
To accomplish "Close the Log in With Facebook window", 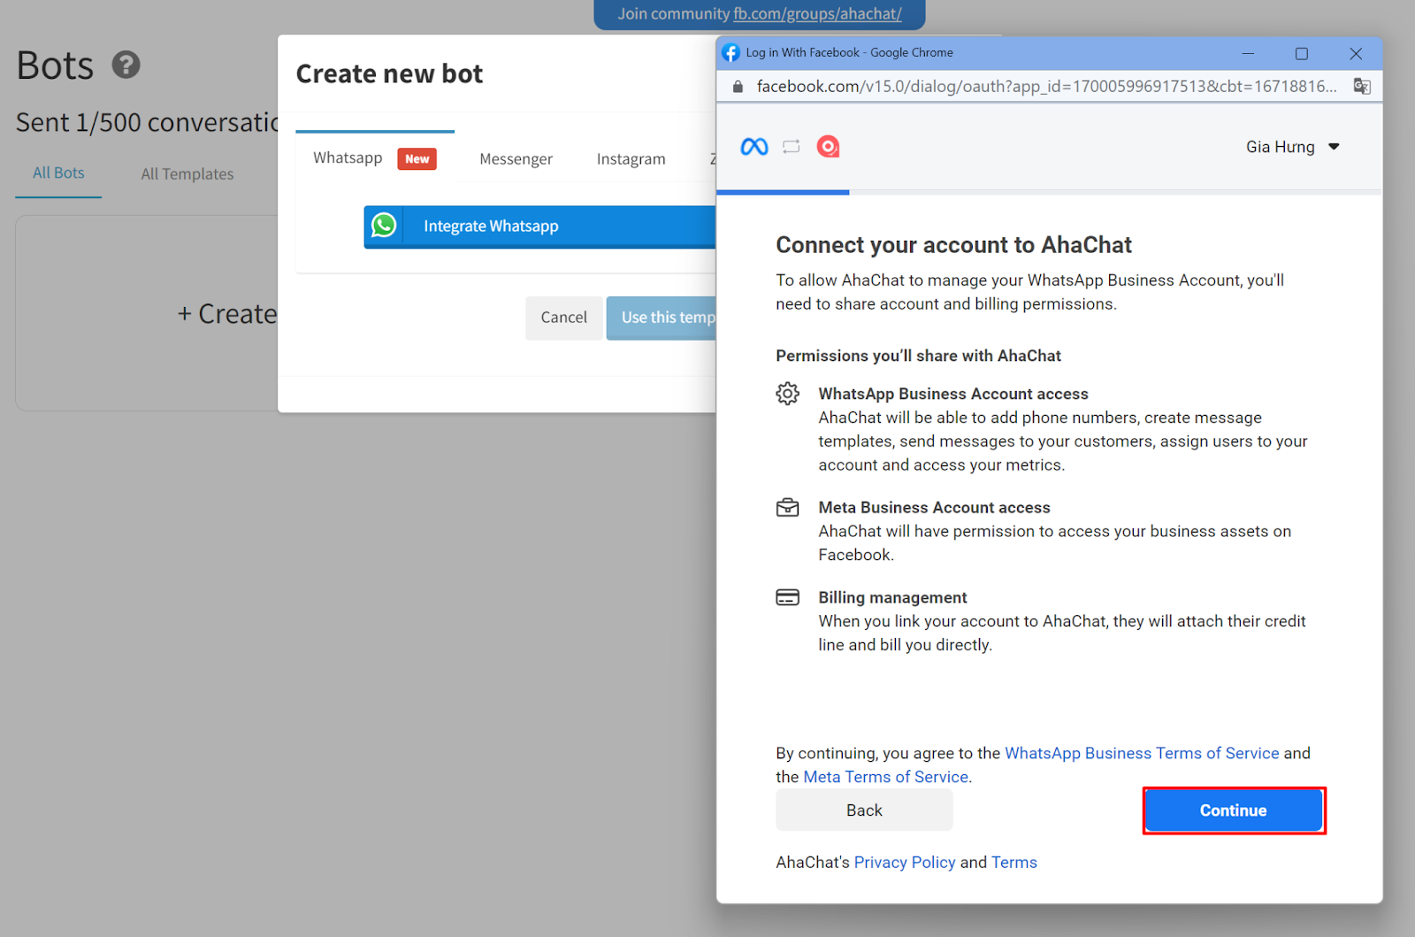I will coord(1356,53).
